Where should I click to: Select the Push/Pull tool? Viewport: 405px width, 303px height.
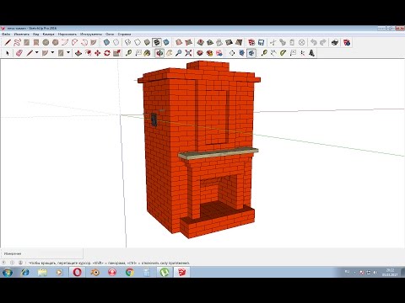pos(78,53)
